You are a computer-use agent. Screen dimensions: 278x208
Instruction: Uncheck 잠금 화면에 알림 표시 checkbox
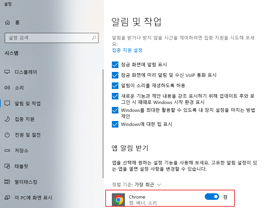click(115, 65)
